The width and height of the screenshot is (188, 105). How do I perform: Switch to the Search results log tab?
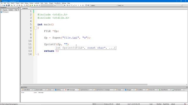pyautogui.click(x=39, y=90)
